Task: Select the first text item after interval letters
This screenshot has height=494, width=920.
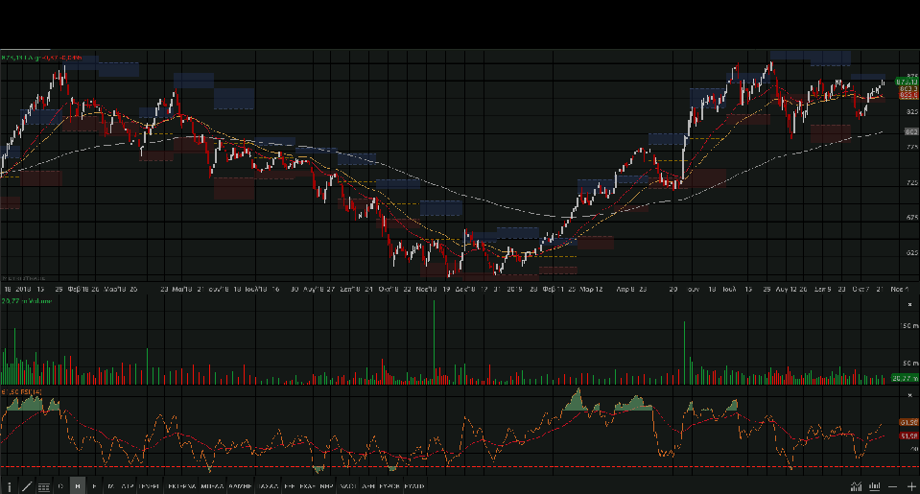Action: [127, 486]
